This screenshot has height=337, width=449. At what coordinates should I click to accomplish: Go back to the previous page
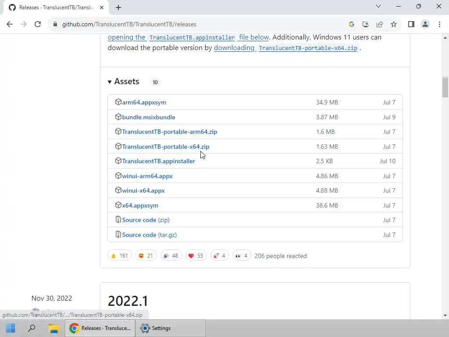(10, 25)
